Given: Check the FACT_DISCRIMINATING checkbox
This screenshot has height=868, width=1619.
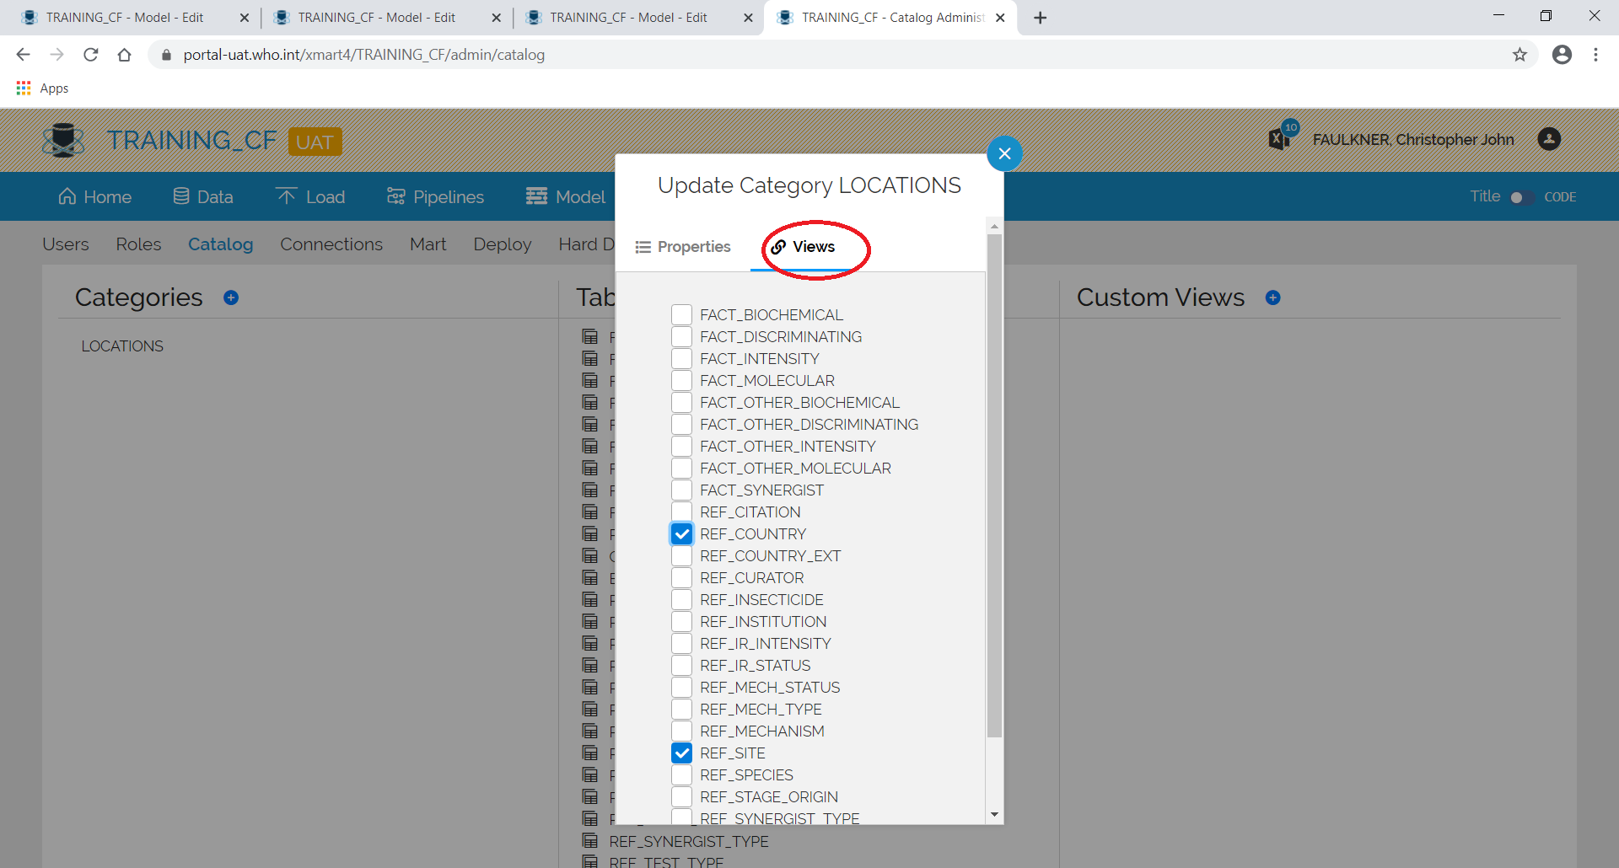Looking at the screenshot, I should pyautogui.click(x=681, y=336).
